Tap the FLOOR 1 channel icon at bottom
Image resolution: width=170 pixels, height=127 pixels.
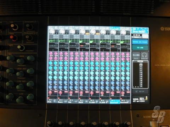pos(97,101)
